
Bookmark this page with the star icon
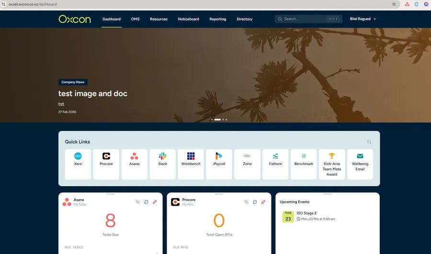pos(394,4)
